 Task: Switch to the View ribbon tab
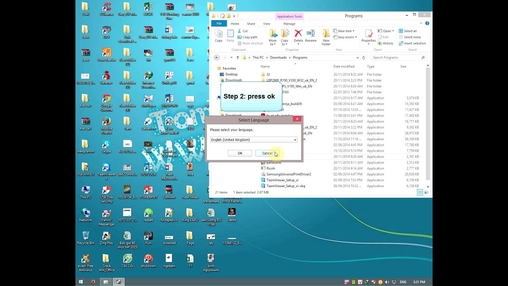coord(267,24)
